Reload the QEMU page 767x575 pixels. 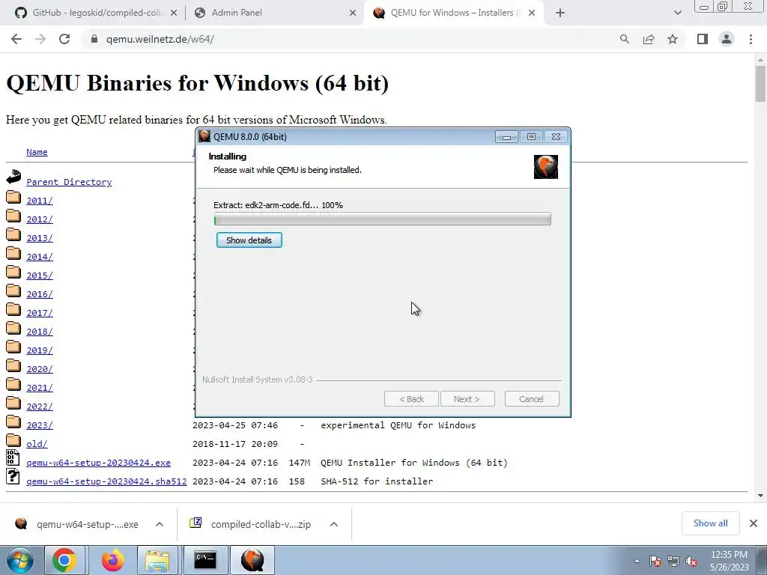coord(64,39)
